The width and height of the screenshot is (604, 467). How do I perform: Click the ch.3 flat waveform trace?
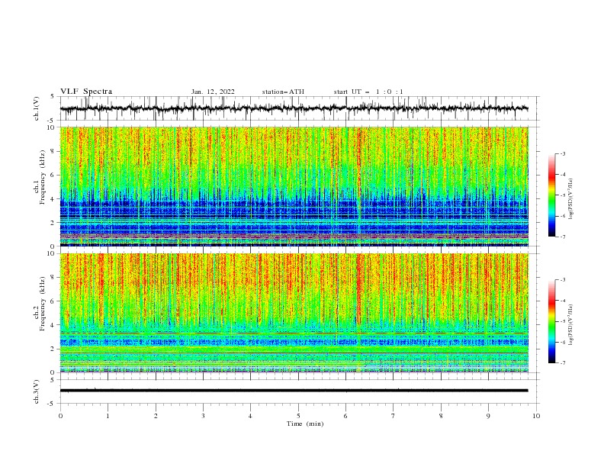pyautogui.click(x=294, y=391)
